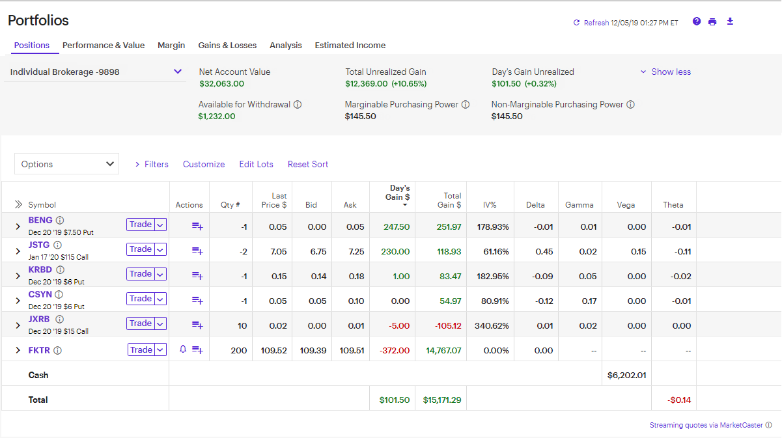
Task: Click the FKTR alert bell icon
Action: (183, 349)
